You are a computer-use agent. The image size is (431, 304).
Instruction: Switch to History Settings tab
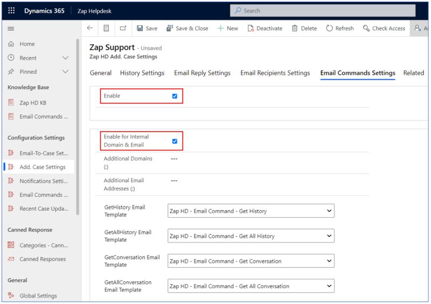click(x=142, y=73)
